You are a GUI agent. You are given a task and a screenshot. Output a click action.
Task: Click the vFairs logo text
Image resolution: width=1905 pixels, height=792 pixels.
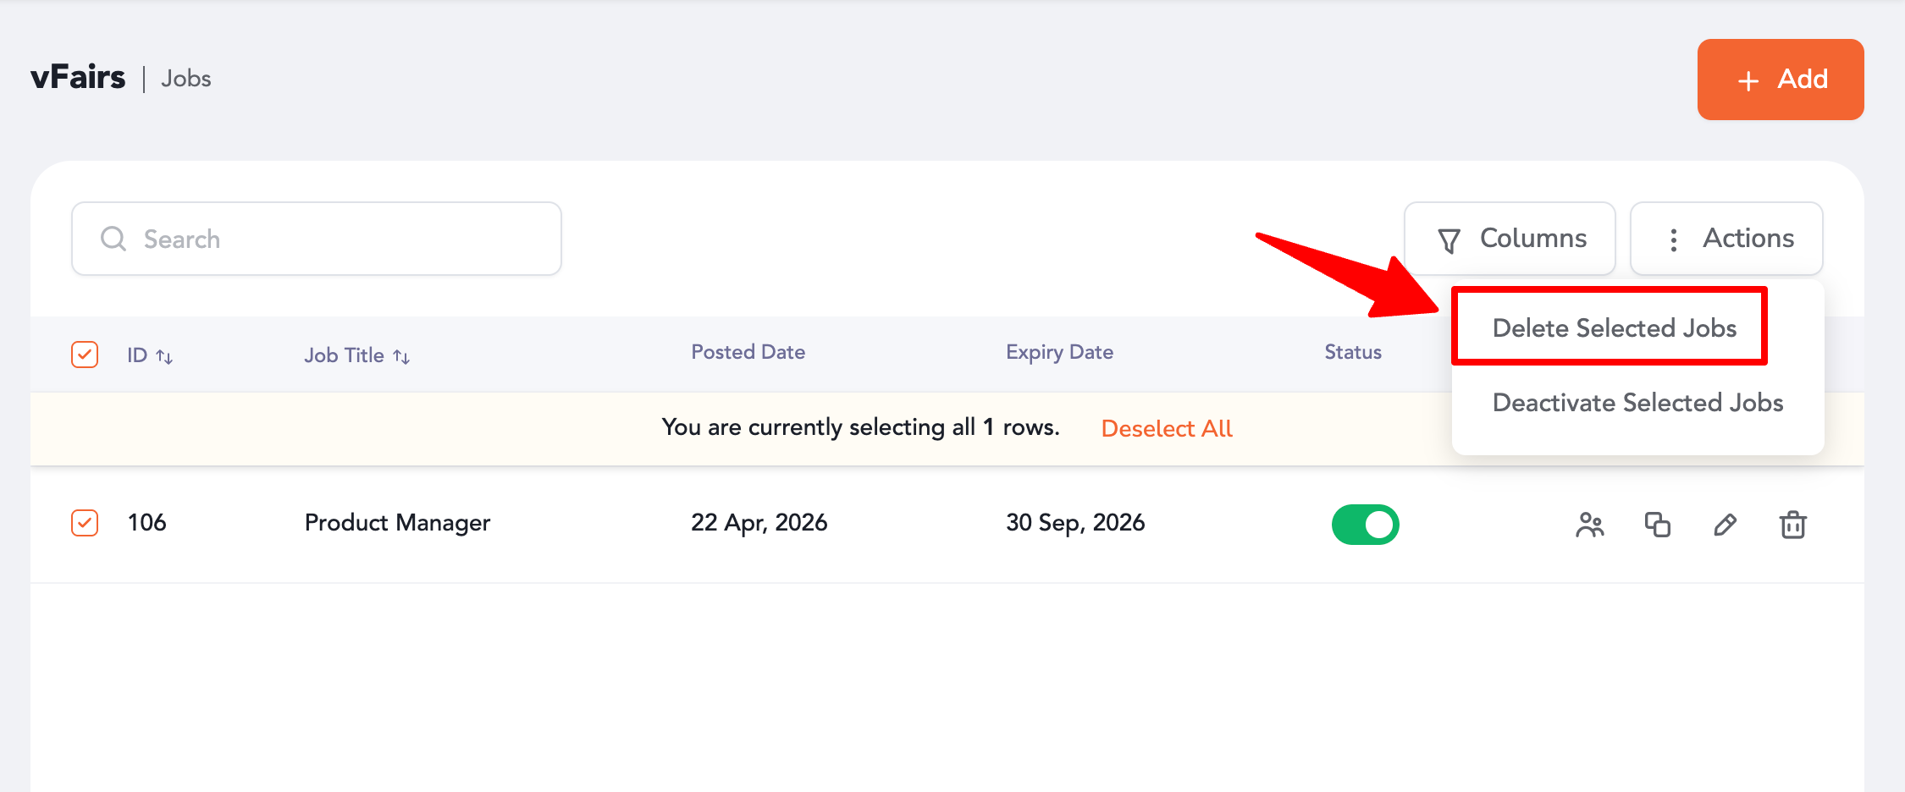(78, 78)
